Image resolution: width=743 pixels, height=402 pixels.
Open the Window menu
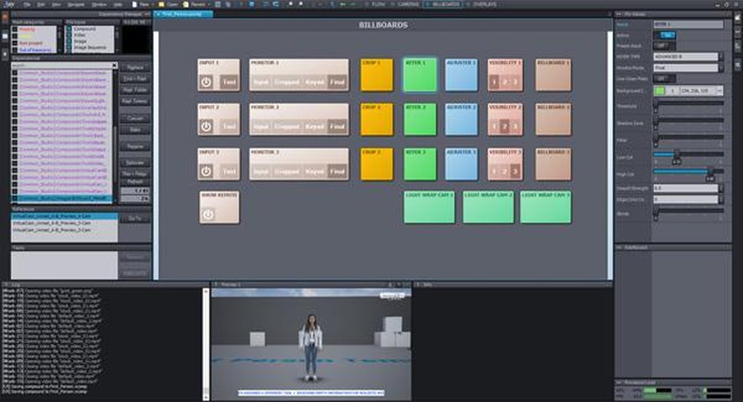(x=99, y=4)
